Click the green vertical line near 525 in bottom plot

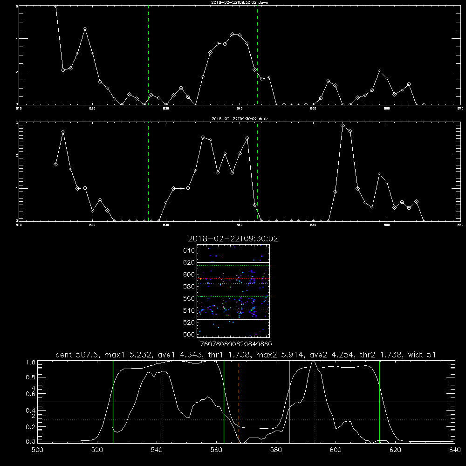tap(113, 401)
